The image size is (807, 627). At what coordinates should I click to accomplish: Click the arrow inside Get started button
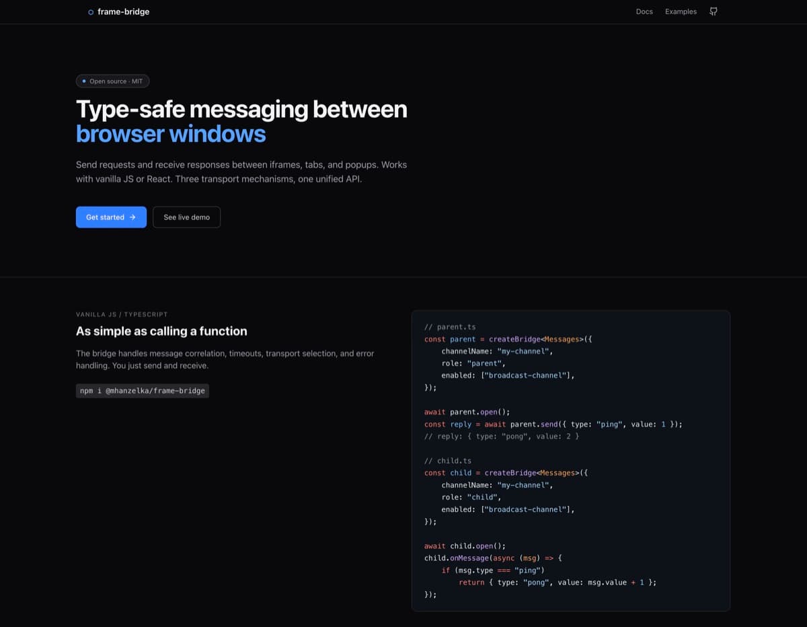coord(133,217)
